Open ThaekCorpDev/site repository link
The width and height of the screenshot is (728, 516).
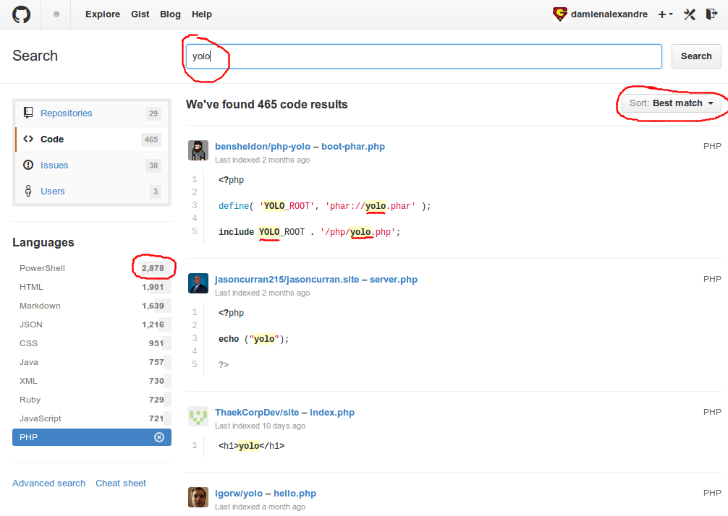[x=257, y=413]
